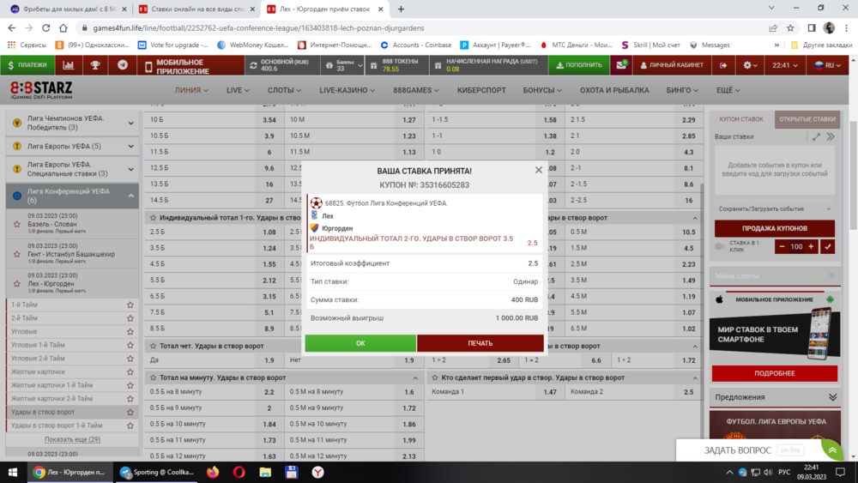Open Личный кабинет

(x=672, y=65)
